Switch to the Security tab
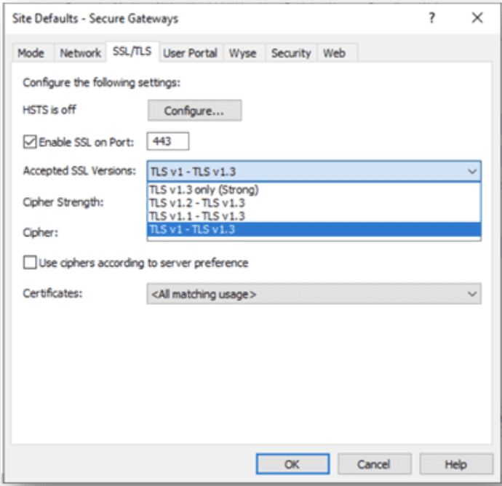 291,53
